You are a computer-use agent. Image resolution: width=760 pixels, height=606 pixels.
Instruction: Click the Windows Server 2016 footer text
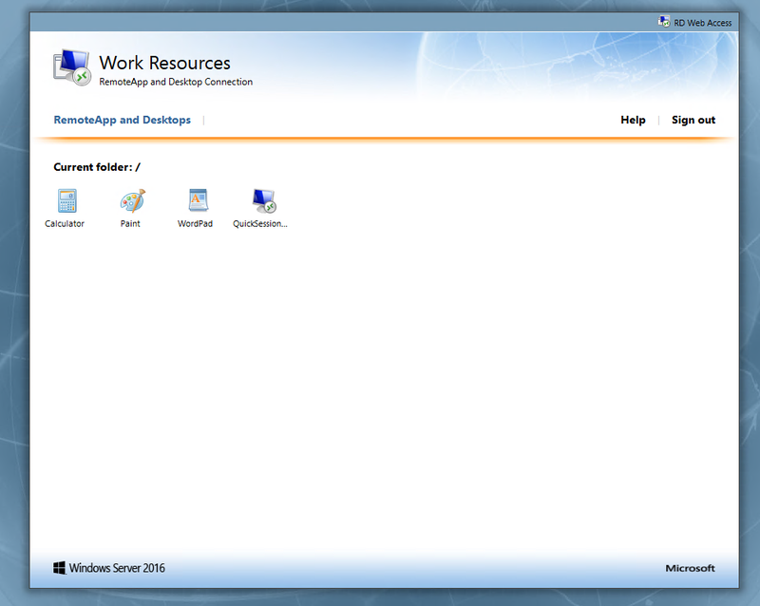click(118, 567)
